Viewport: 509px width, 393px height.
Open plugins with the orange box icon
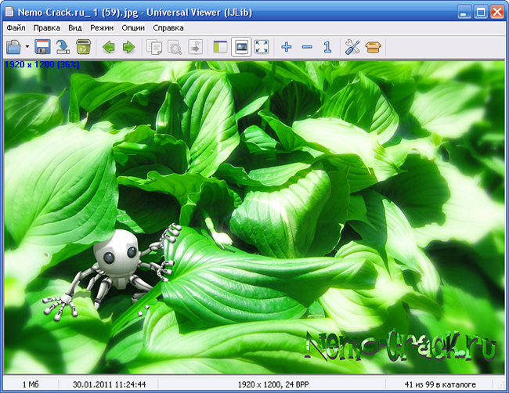click(x=373, y=47)
